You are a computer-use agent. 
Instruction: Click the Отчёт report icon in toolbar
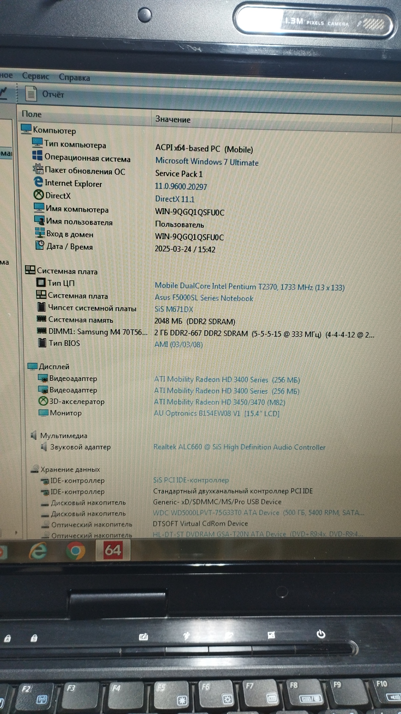[x=31, y=93]
